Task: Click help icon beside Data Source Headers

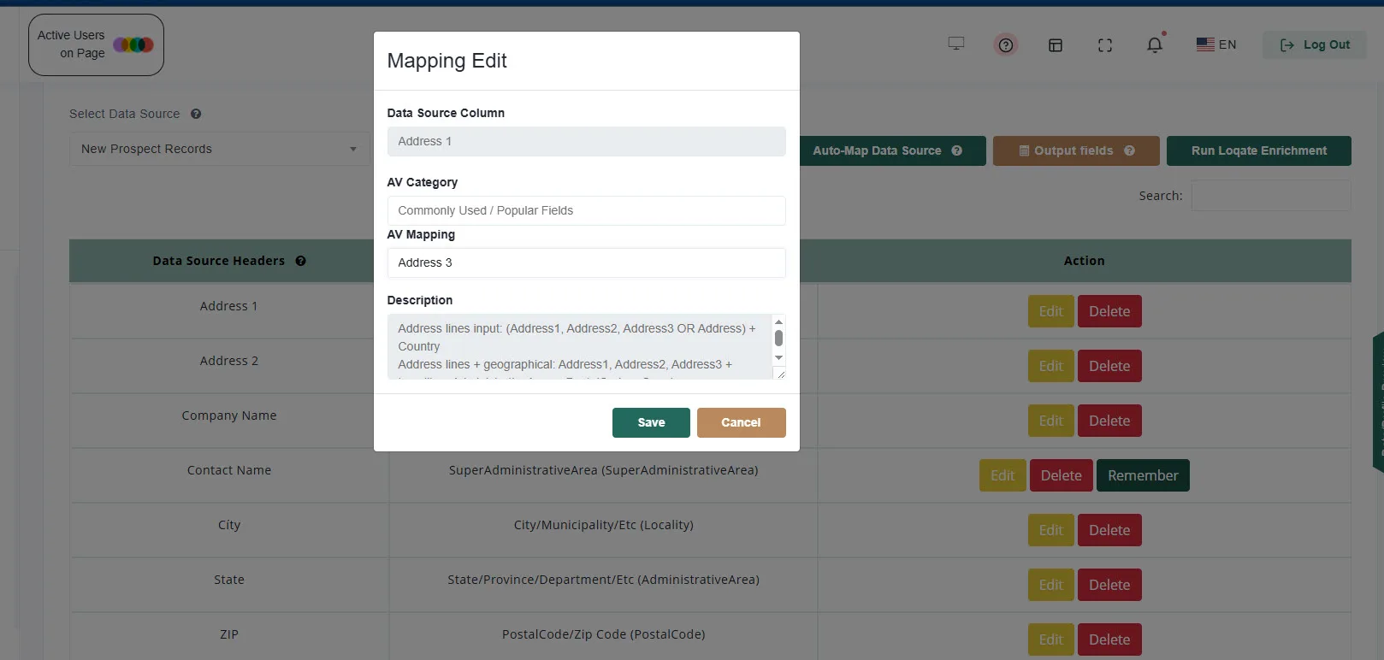Action: tap(301, 261)
